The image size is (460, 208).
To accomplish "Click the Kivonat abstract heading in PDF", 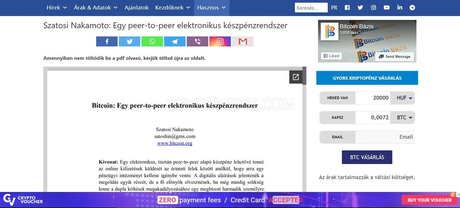I will (108, 162).
